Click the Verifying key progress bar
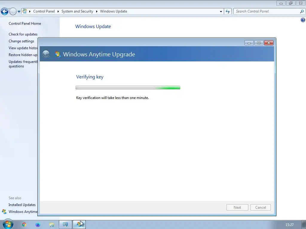The width and height of the screenshot is (306, 229). pyautogui.click(x=128, y=88)
